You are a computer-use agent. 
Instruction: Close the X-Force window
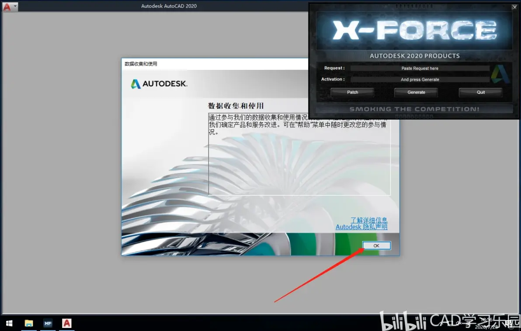pyautogui.click(x=514, y=7)
